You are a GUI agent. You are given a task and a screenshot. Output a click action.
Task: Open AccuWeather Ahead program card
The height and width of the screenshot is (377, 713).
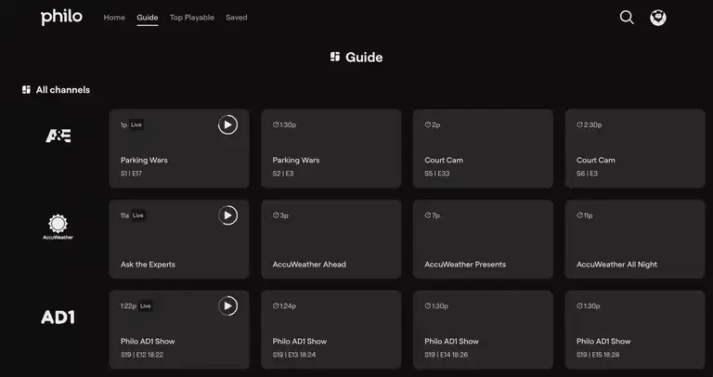click(x=331, y=240)
